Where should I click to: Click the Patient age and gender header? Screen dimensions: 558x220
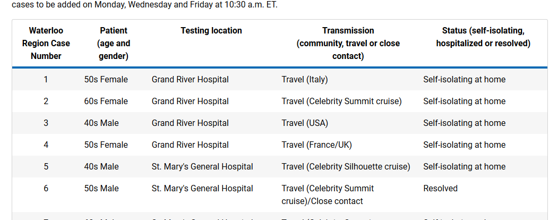click(x=114, y=43)
